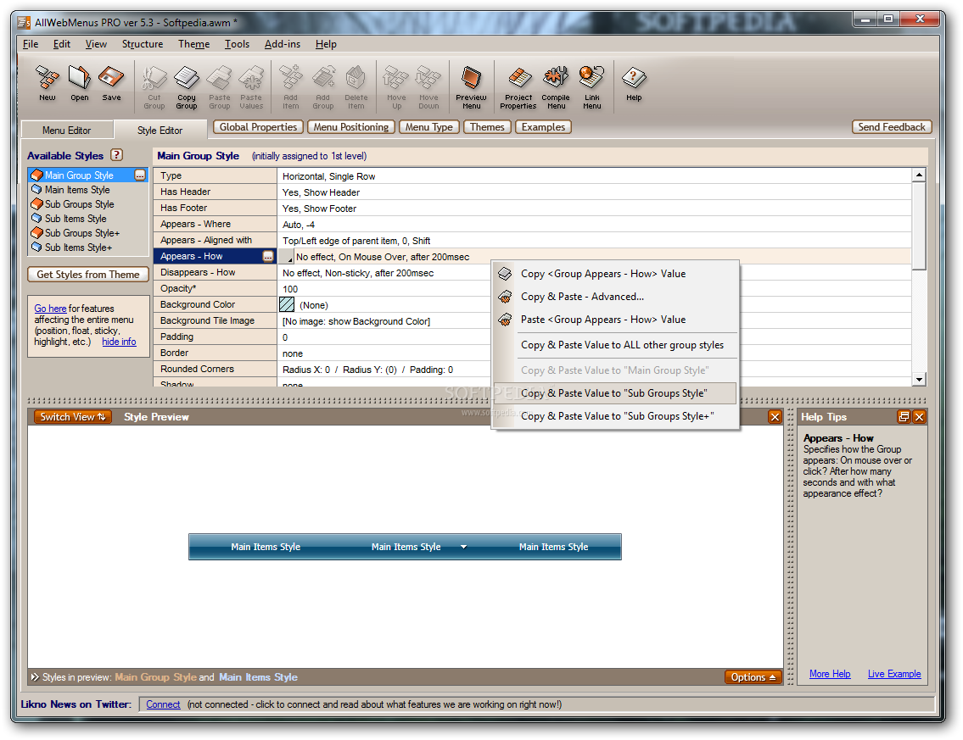Click the Switch View button

click(72, 417)
